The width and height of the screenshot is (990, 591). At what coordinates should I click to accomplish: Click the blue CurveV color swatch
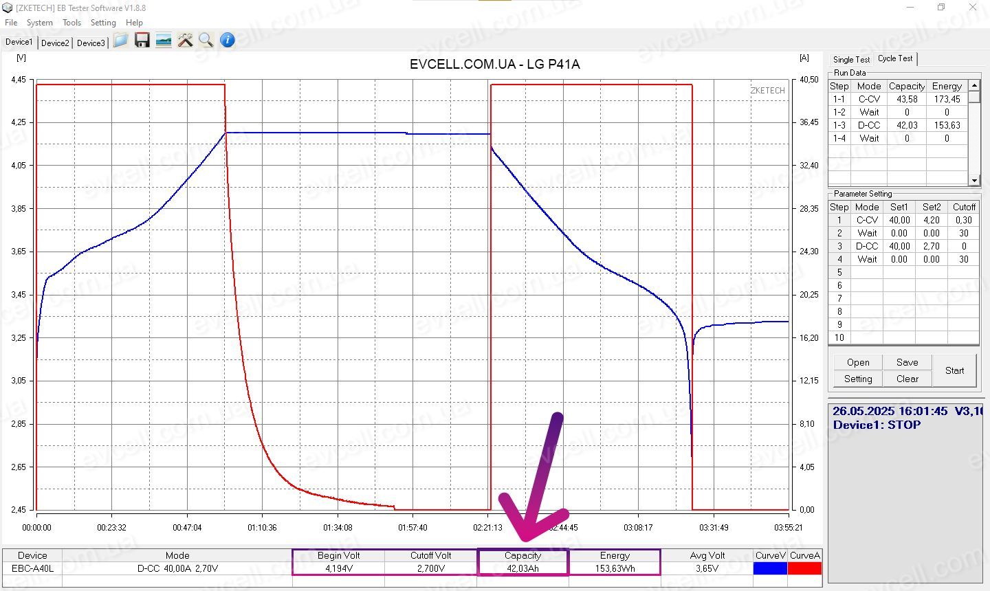(x=770, y=568)
